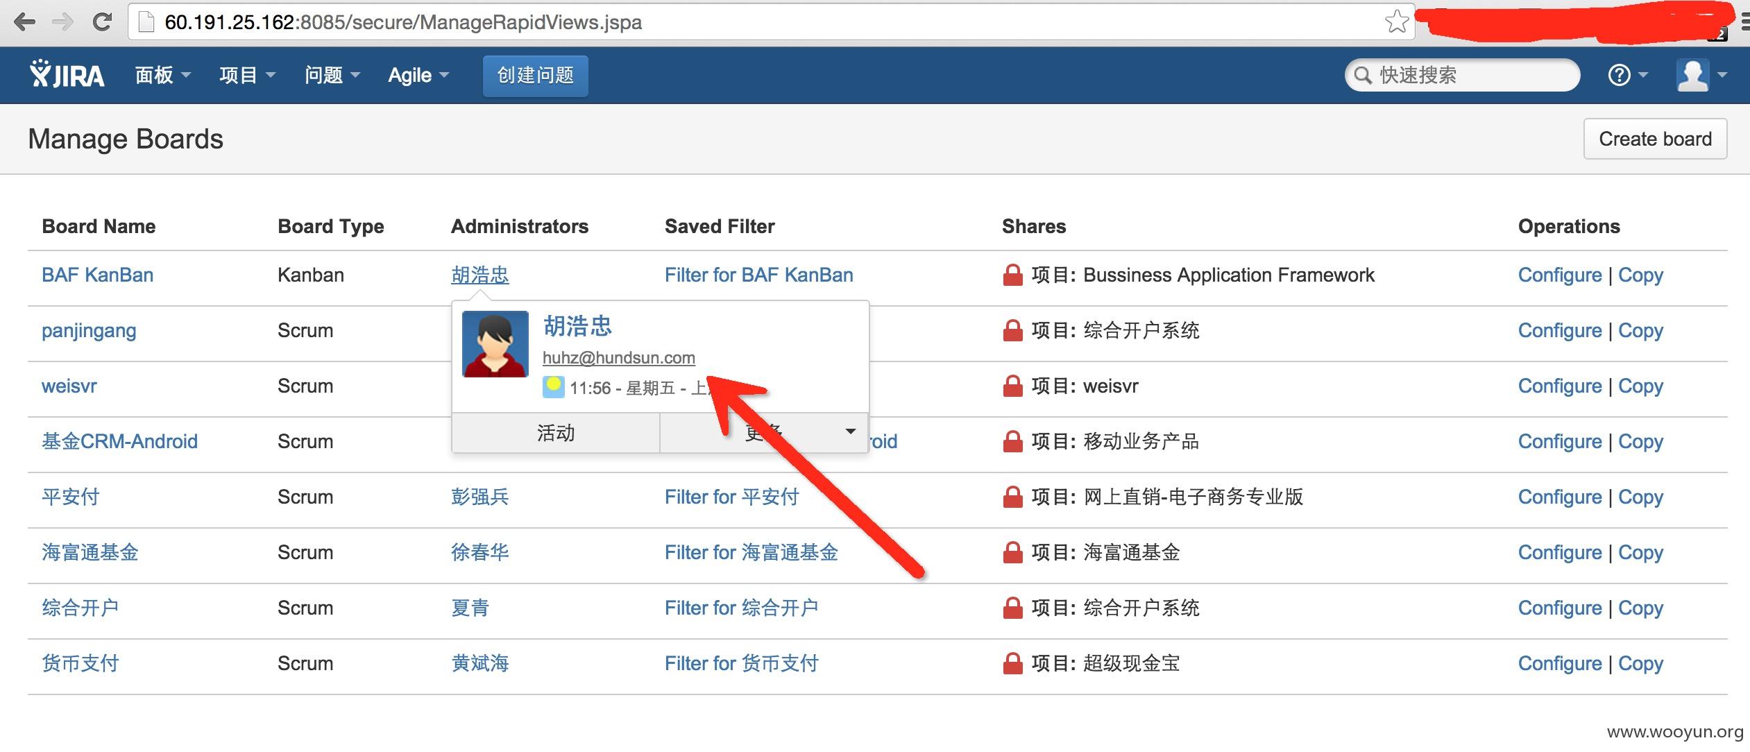Copy the weisvr board
1750x752 pixels.
(x=1641, y=386)
